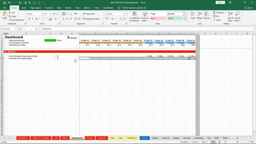Toggle right text alignment
The image size is (256, 144).
tap(71, 19)
